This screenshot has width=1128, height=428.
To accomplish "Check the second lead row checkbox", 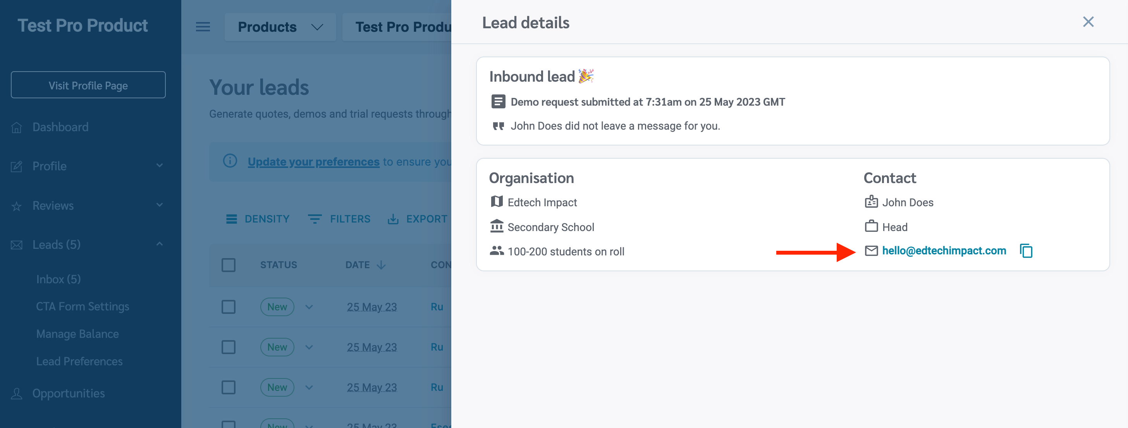I will click(x=229, y=347).
